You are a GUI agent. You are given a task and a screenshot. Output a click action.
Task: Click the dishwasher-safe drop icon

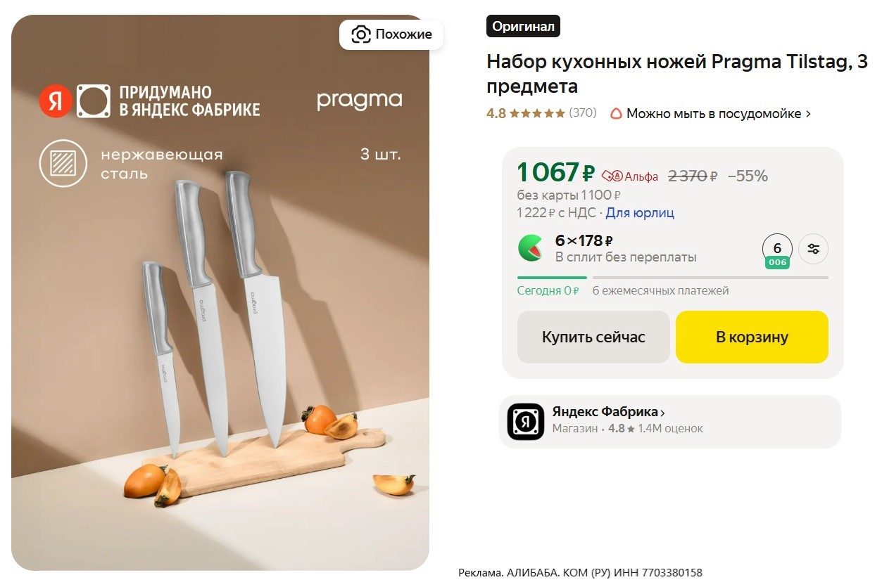pos(616,113)
